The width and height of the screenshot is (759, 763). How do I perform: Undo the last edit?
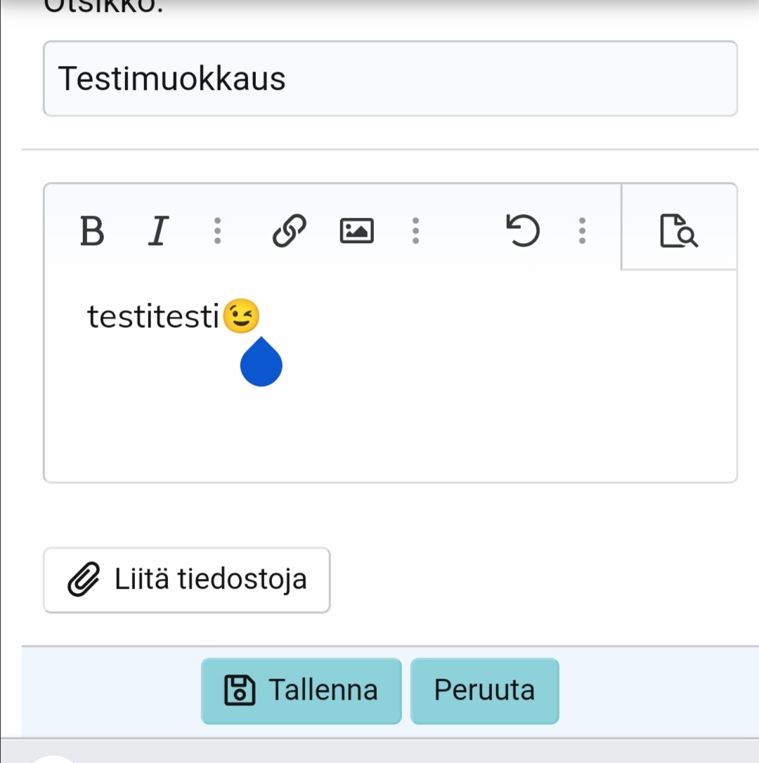[x=524, y=230]
